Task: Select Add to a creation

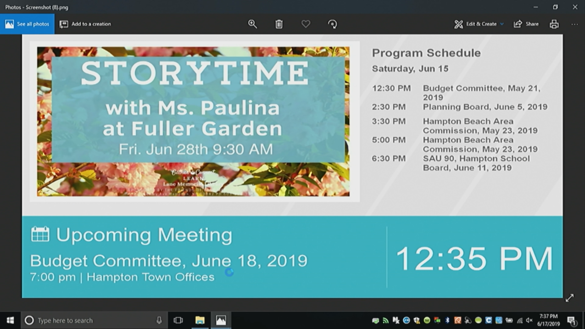Action: (x=86, y=24)
